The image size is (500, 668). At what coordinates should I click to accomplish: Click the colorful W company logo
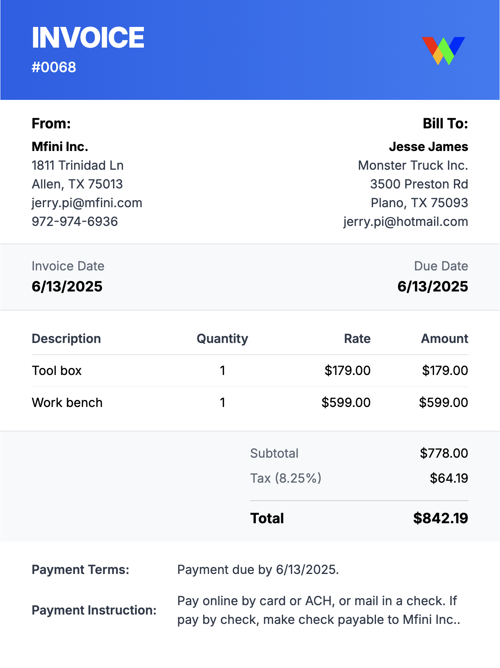(443, 51)
